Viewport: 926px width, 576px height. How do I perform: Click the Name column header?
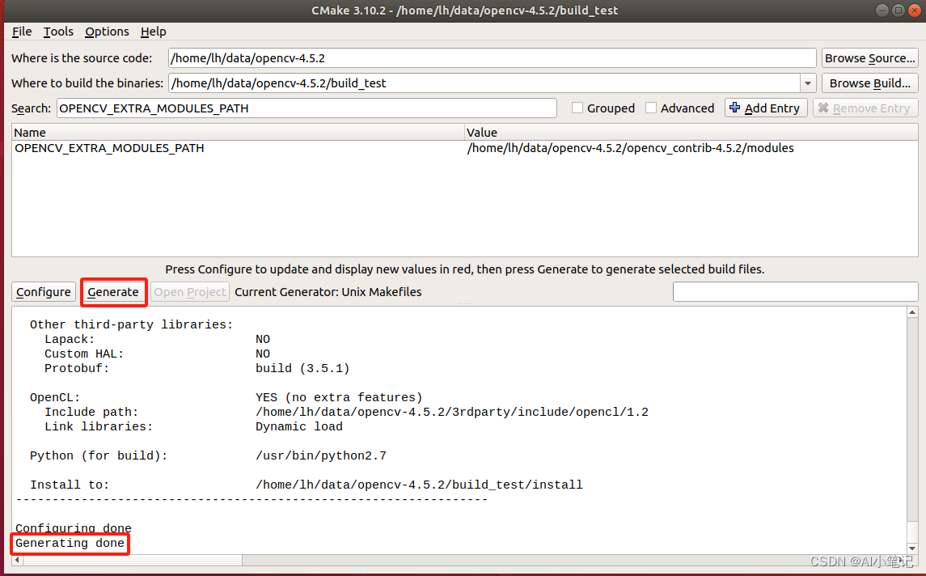click(238, 133)
